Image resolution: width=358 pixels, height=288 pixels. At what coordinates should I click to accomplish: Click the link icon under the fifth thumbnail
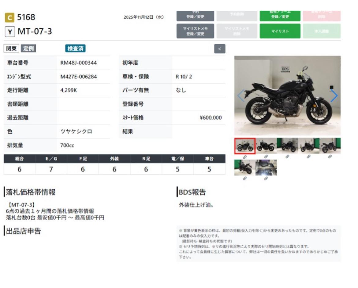pos(330,157)
